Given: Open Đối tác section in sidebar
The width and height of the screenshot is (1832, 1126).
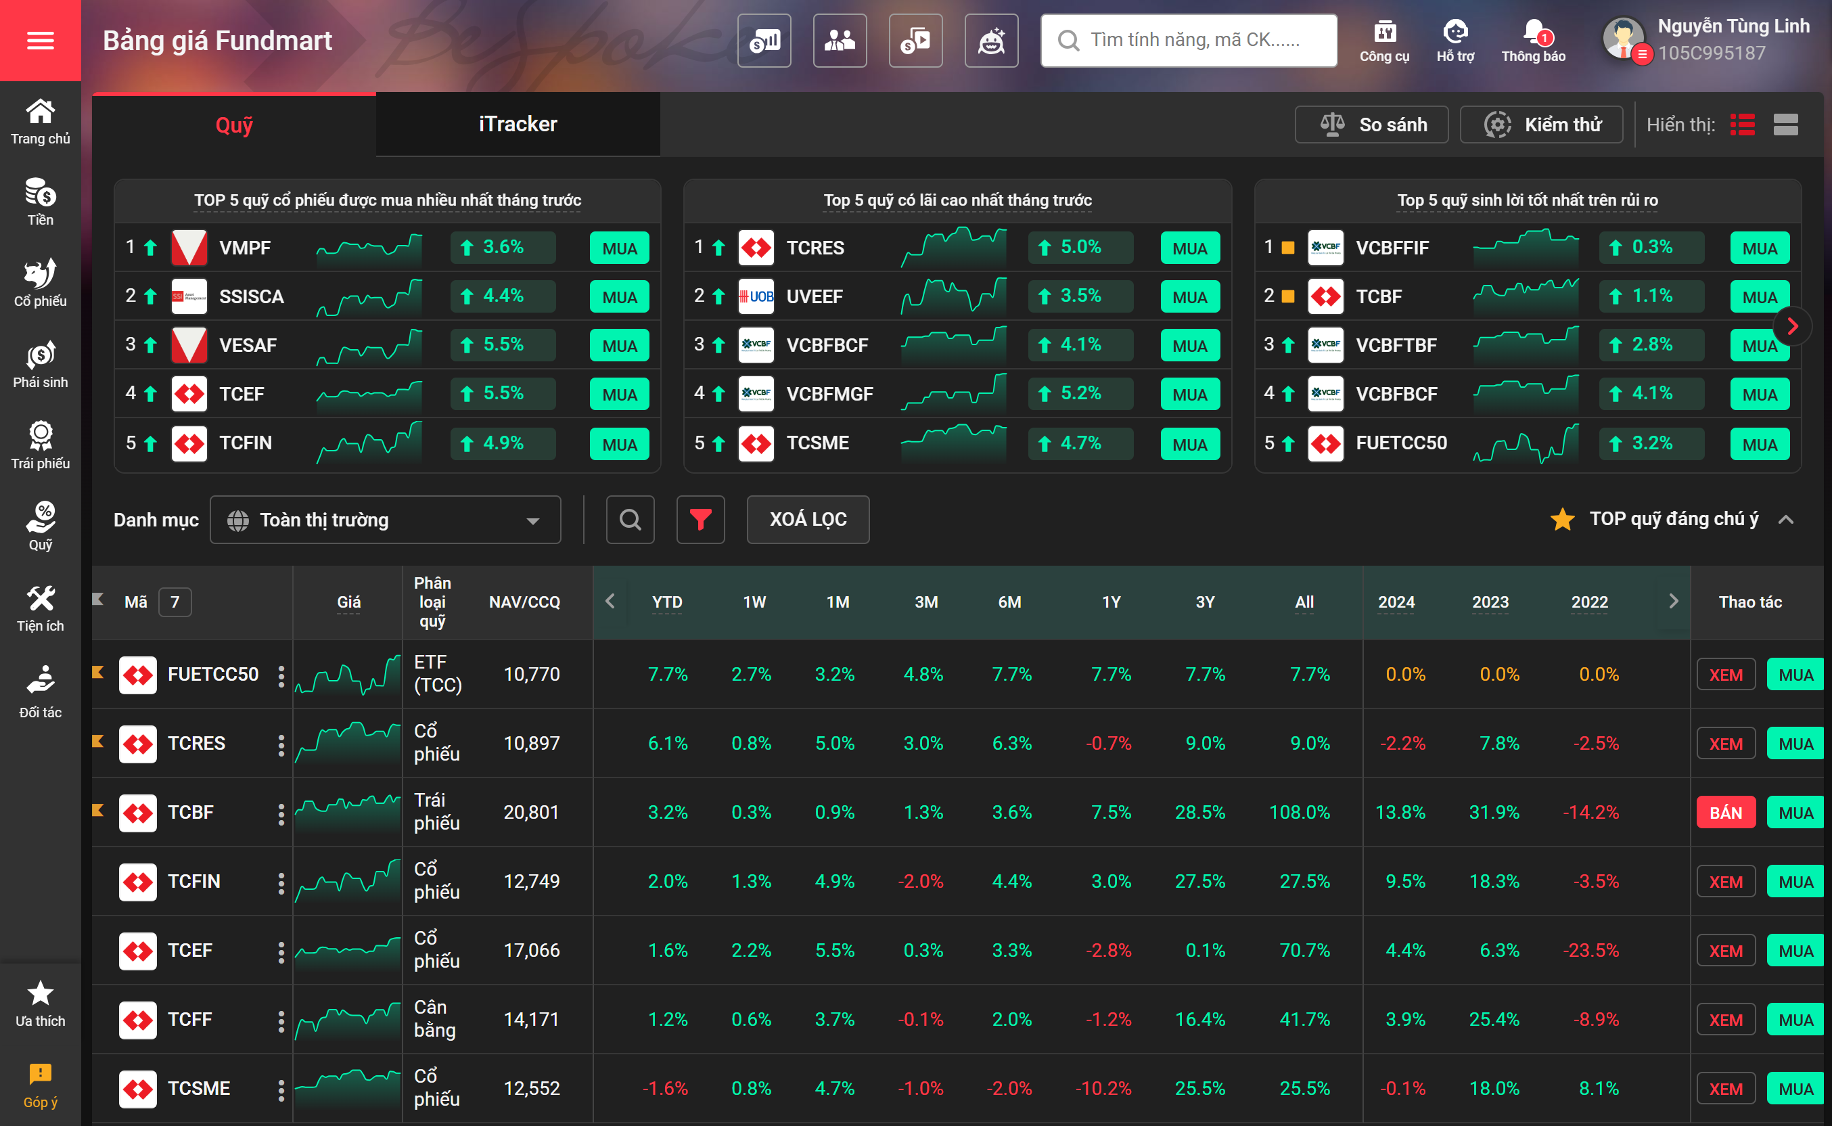Looking at the screenshot, I should click(x=40, y=692).
